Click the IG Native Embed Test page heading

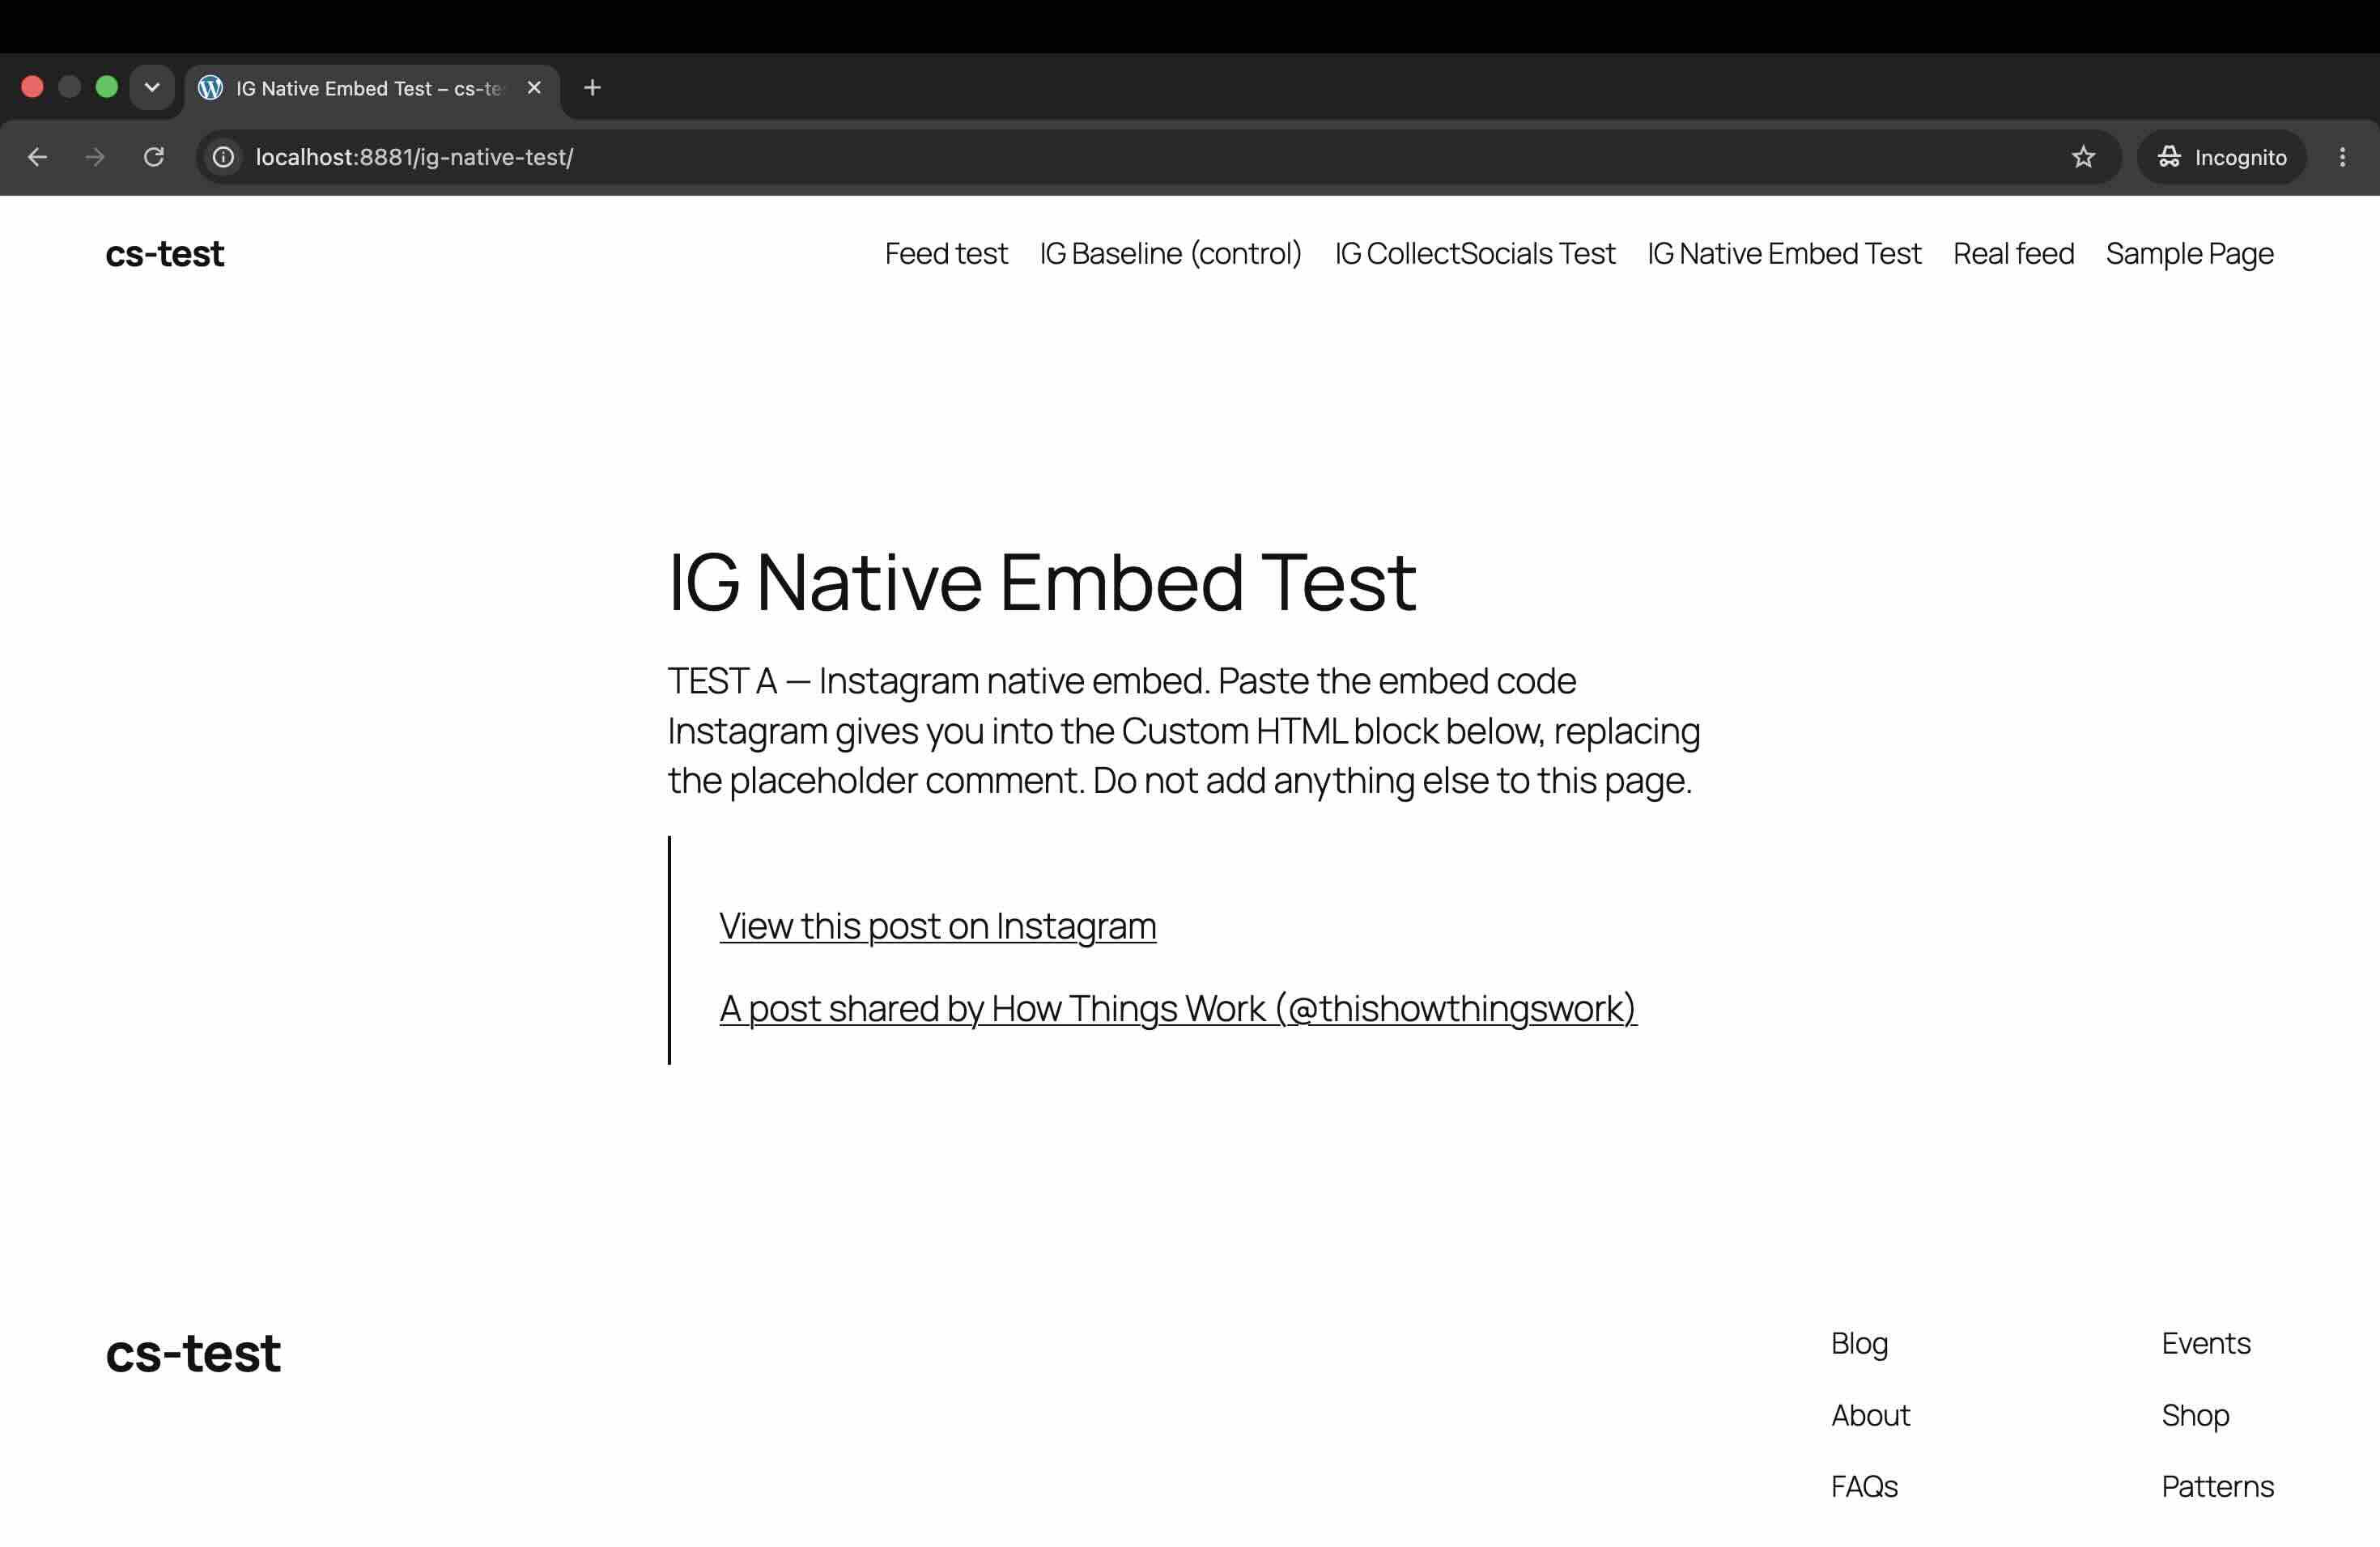pyautogui.click(x=1042, y=582)
